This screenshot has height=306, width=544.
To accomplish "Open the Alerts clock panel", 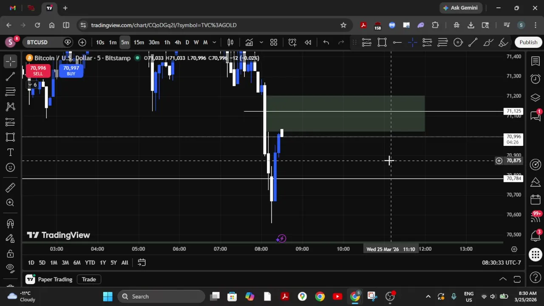I will pyautogui.click(x=535, y=79).
